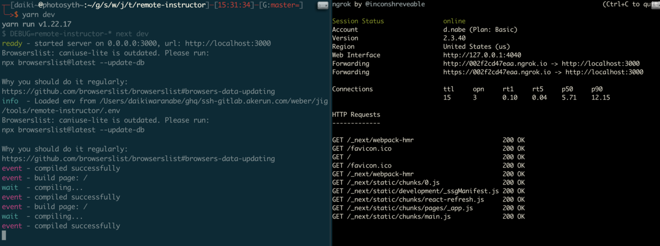Click the HTTP Requests heading

[356, 115]
